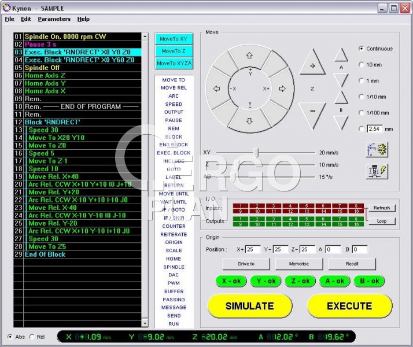
Task: Open the axis settings gear icon
Action: pos(377,149)
